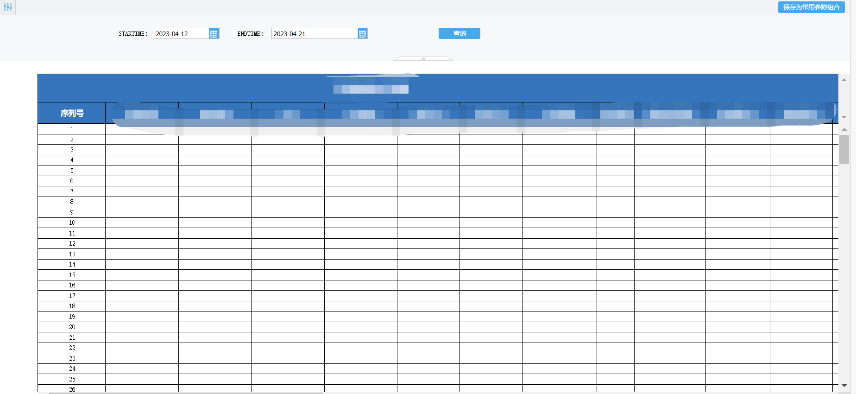Select sequence number 20 cell

tap(72, 327)
